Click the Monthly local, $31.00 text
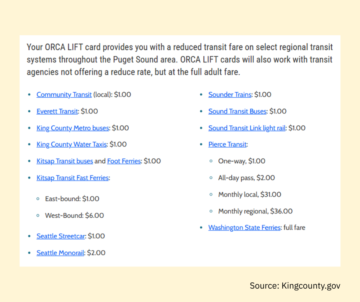This screenshot has width=360, height=302. pyautogui.click(x=250, y=195)
